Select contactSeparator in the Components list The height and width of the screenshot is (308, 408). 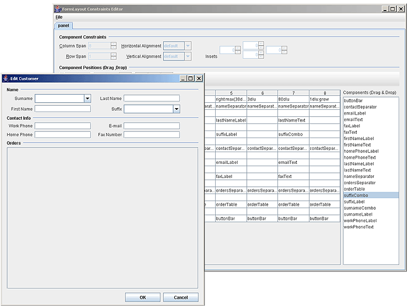pos(371,107)
